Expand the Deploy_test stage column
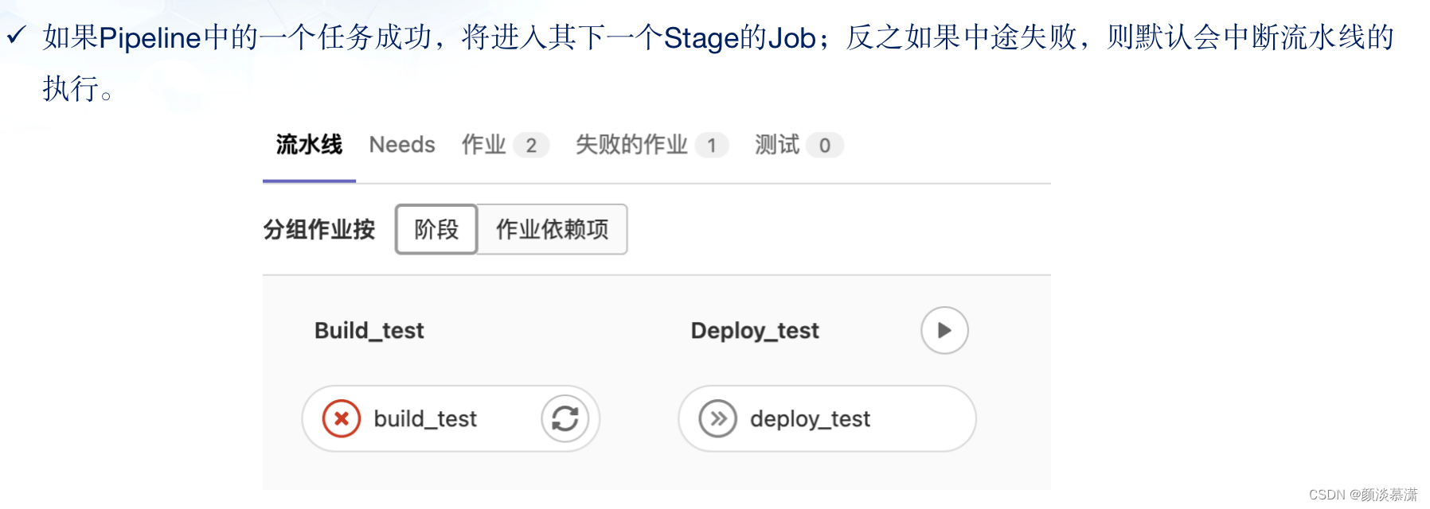 (x=755, y=330)
